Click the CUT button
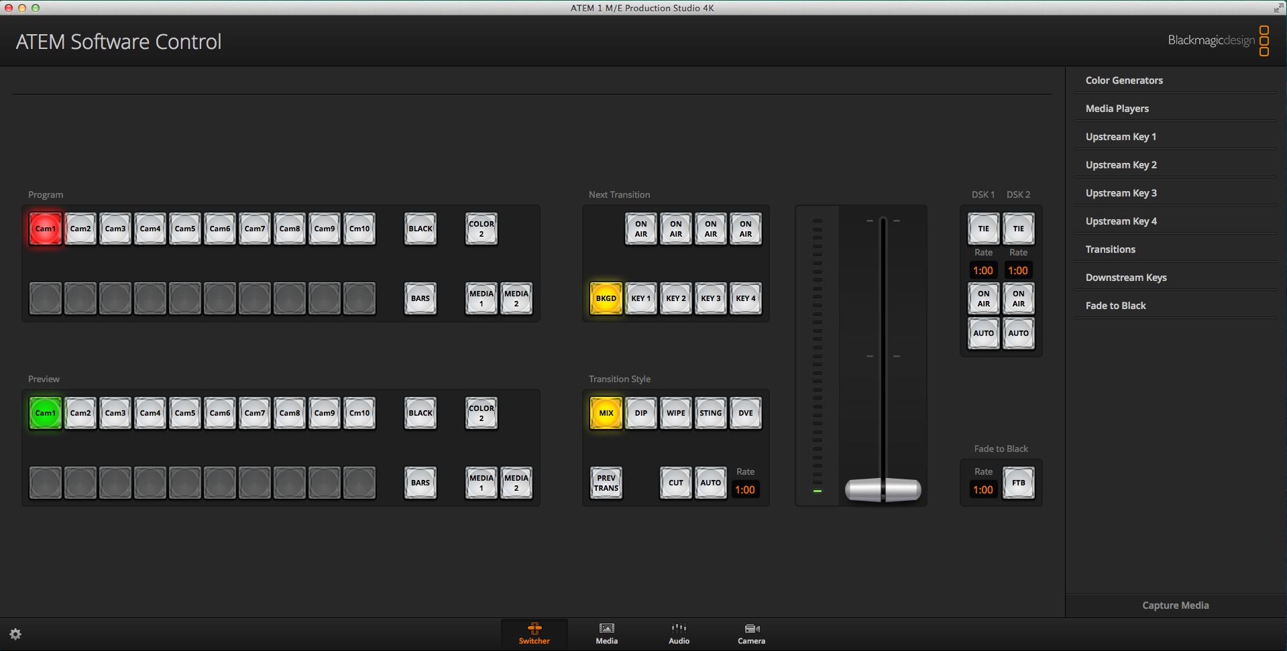Screen dimensions: 1287x651 click(676, 483)
